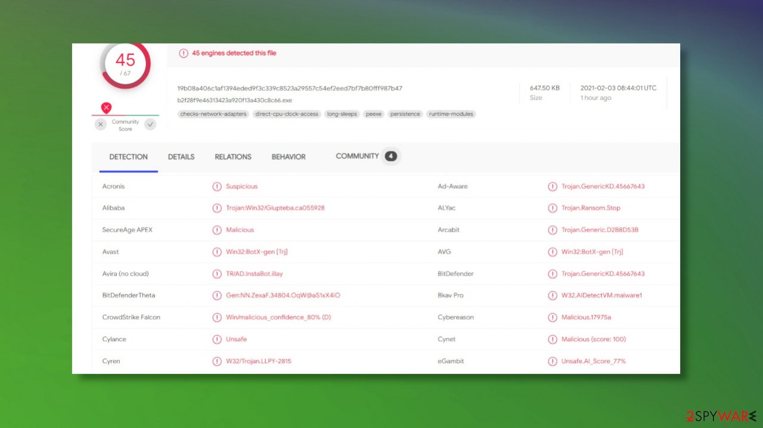Image resolution: width=763 pixels, height=428 pixels.
Task: Click the warning icon beside Trojan.Ransom.Stop
Action: point(553,208)
